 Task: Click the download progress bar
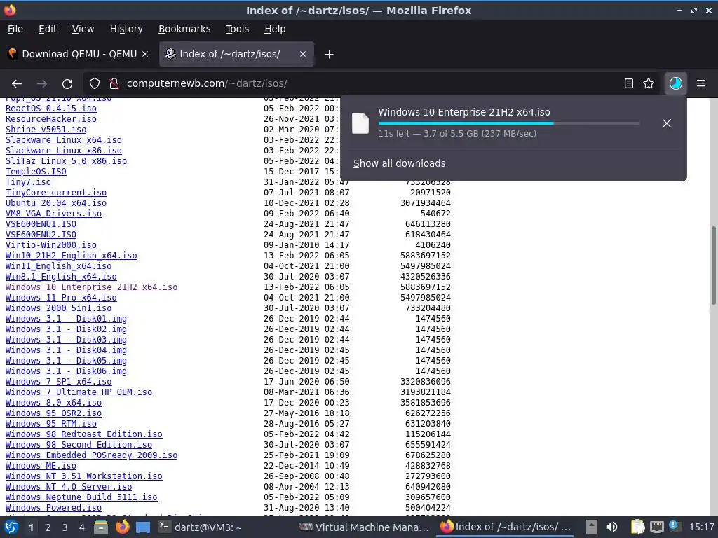(x=509, y=123)
